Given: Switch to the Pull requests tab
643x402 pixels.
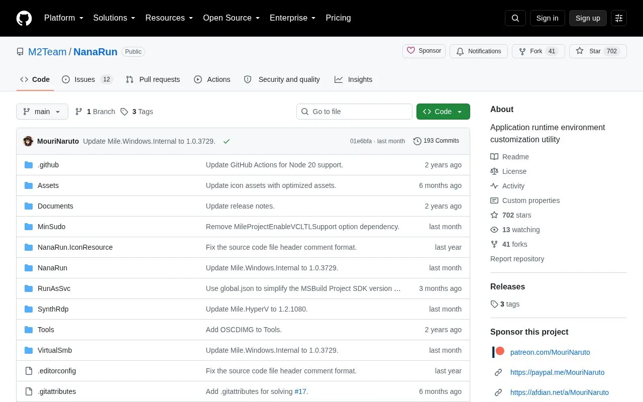Looking at the screenshot, I should tap(153, 79).
